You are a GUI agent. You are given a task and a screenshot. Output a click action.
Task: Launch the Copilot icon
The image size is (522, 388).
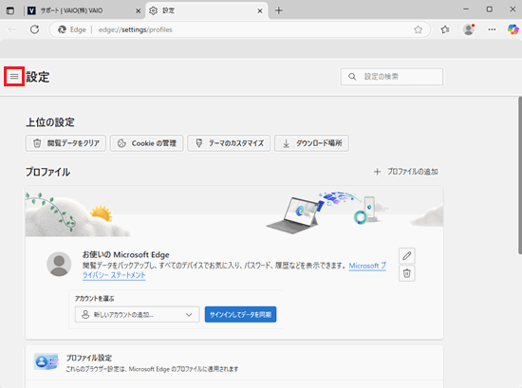point(513,29)
